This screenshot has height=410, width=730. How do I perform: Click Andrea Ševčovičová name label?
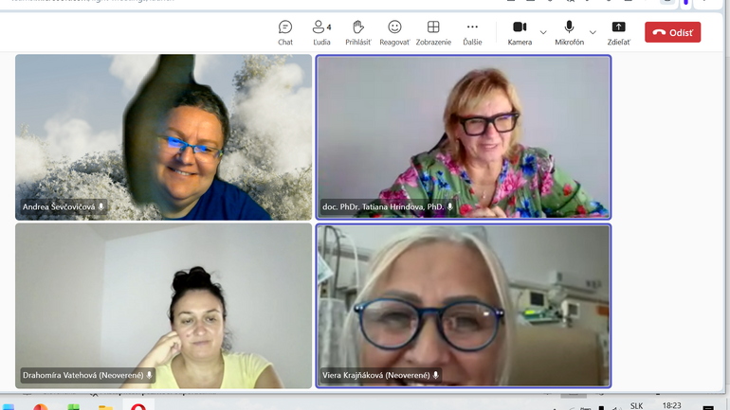(x=59, y=206)
